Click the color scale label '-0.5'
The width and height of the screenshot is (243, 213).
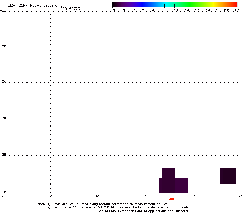196,10
